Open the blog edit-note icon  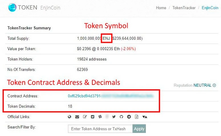coord(85,117)
